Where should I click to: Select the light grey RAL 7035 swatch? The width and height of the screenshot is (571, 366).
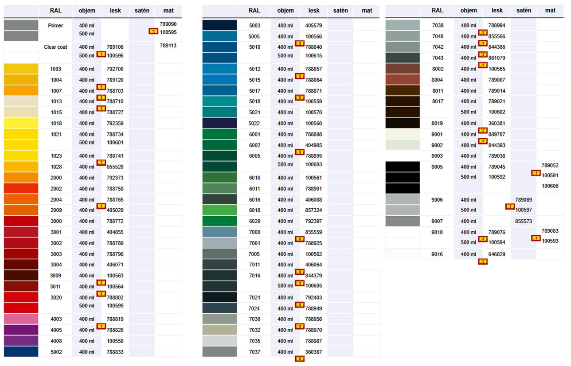(219, 341)
